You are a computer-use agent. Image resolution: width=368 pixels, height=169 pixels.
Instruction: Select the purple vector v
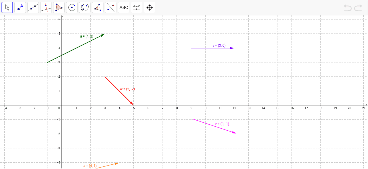pyautogui.click(x=213, y=48)
